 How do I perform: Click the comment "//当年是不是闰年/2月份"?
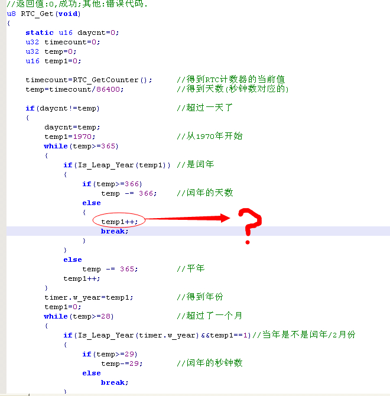click(x=304, y=335)
